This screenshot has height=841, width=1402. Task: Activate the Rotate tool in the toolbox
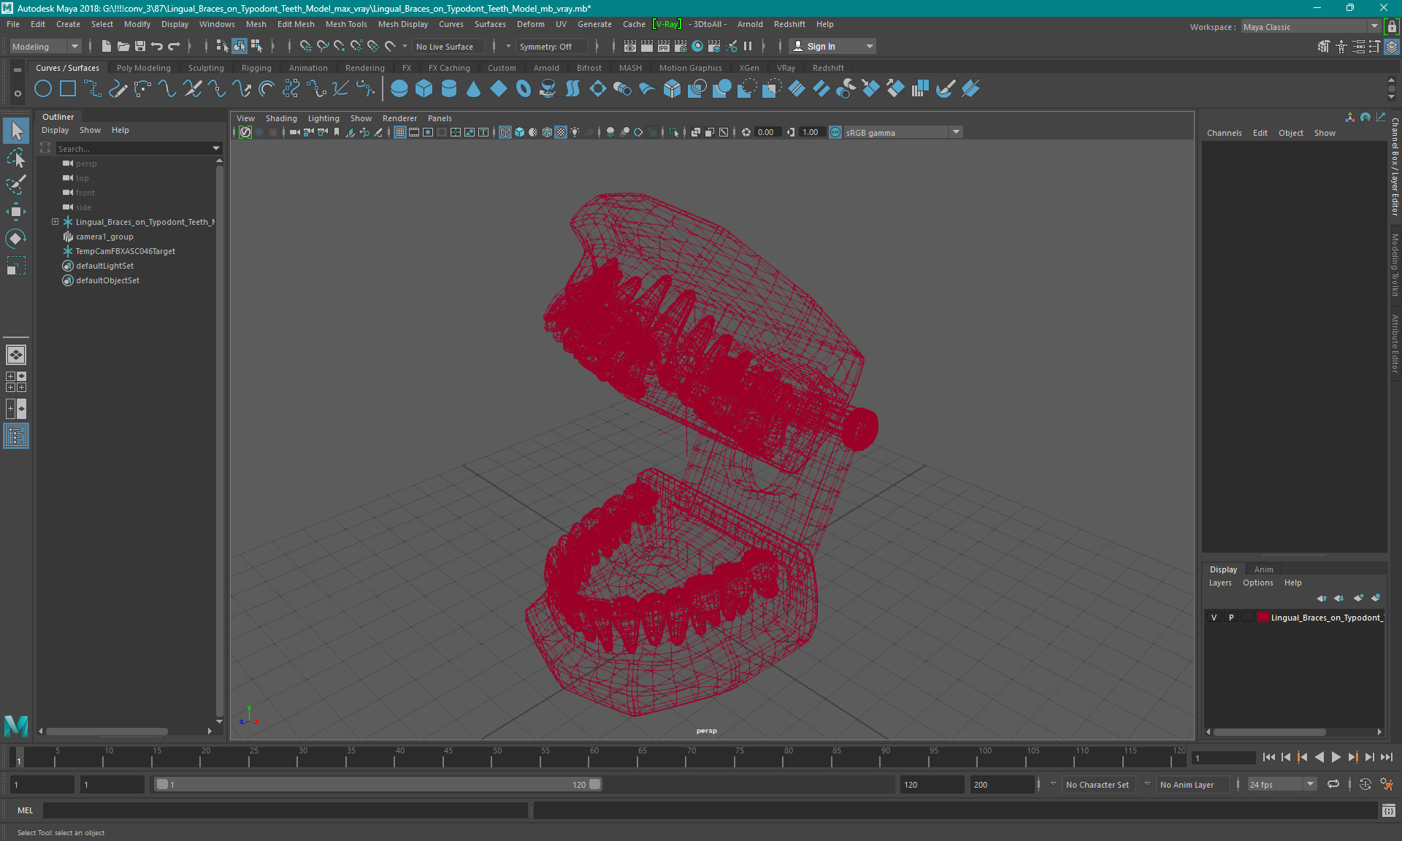tap(16, 239)
